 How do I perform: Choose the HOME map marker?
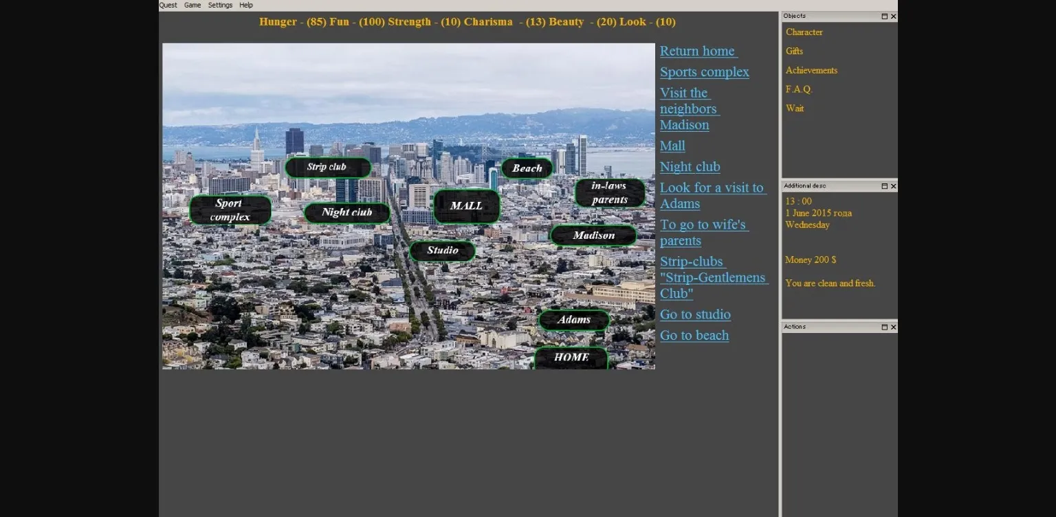pos(571,358)
